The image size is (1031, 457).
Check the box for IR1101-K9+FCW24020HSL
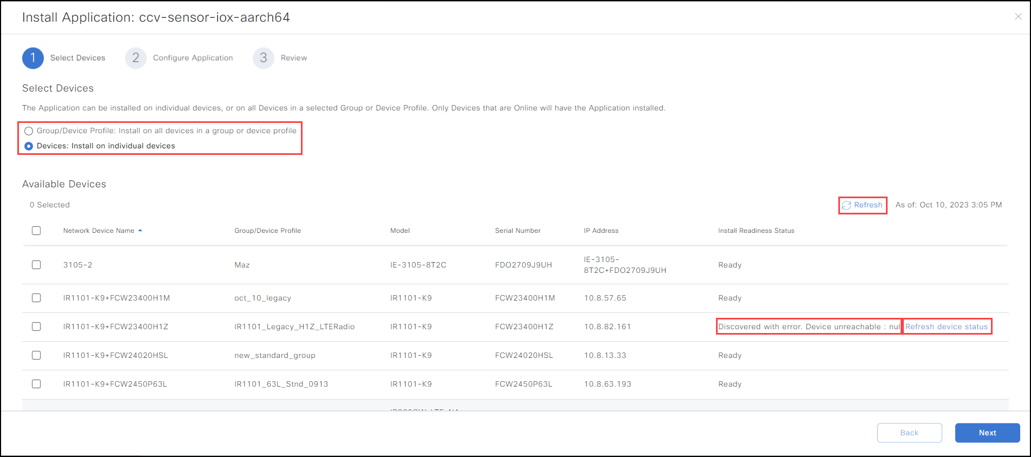(36, 355)
